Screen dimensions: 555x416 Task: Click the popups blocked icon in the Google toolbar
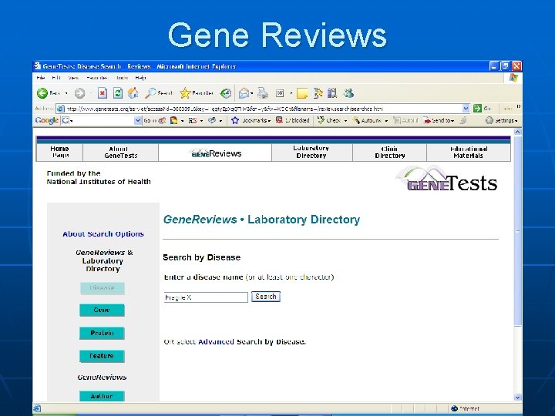click(x=279, y=120)
